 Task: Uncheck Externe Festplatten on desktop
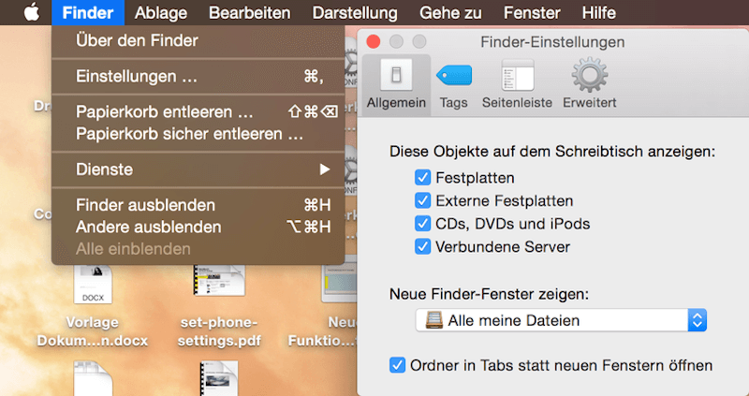422,200
